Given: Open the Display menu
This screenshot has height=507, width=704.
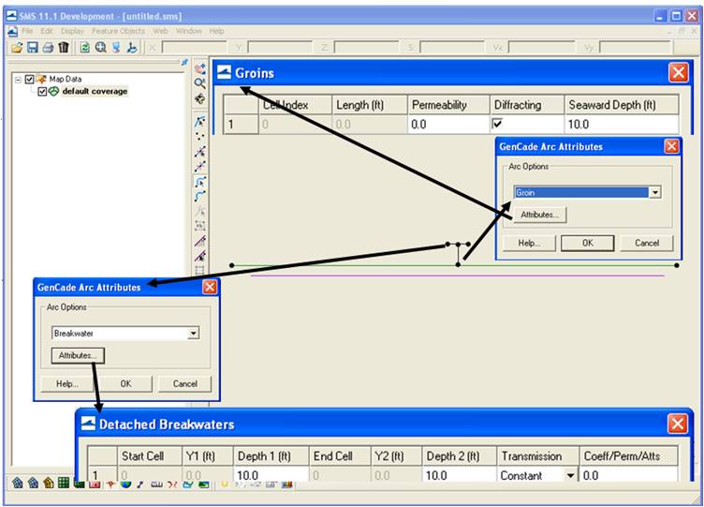Looking at the screenshot, I should [x=72, y=31].
